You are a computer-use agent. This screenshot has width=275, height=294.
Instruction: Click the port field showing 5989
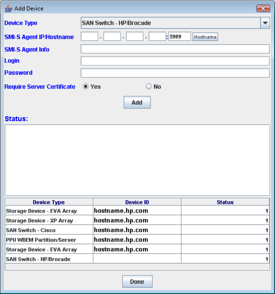[180, 37]
